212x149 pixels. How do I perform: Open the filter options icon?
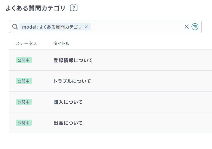tap(195, 27)
